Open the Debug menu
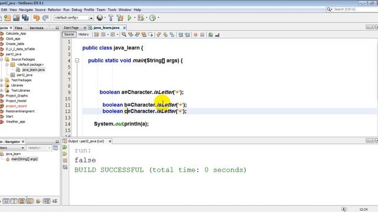The height and width of the screenshot is (212, 378). (77, 10)
